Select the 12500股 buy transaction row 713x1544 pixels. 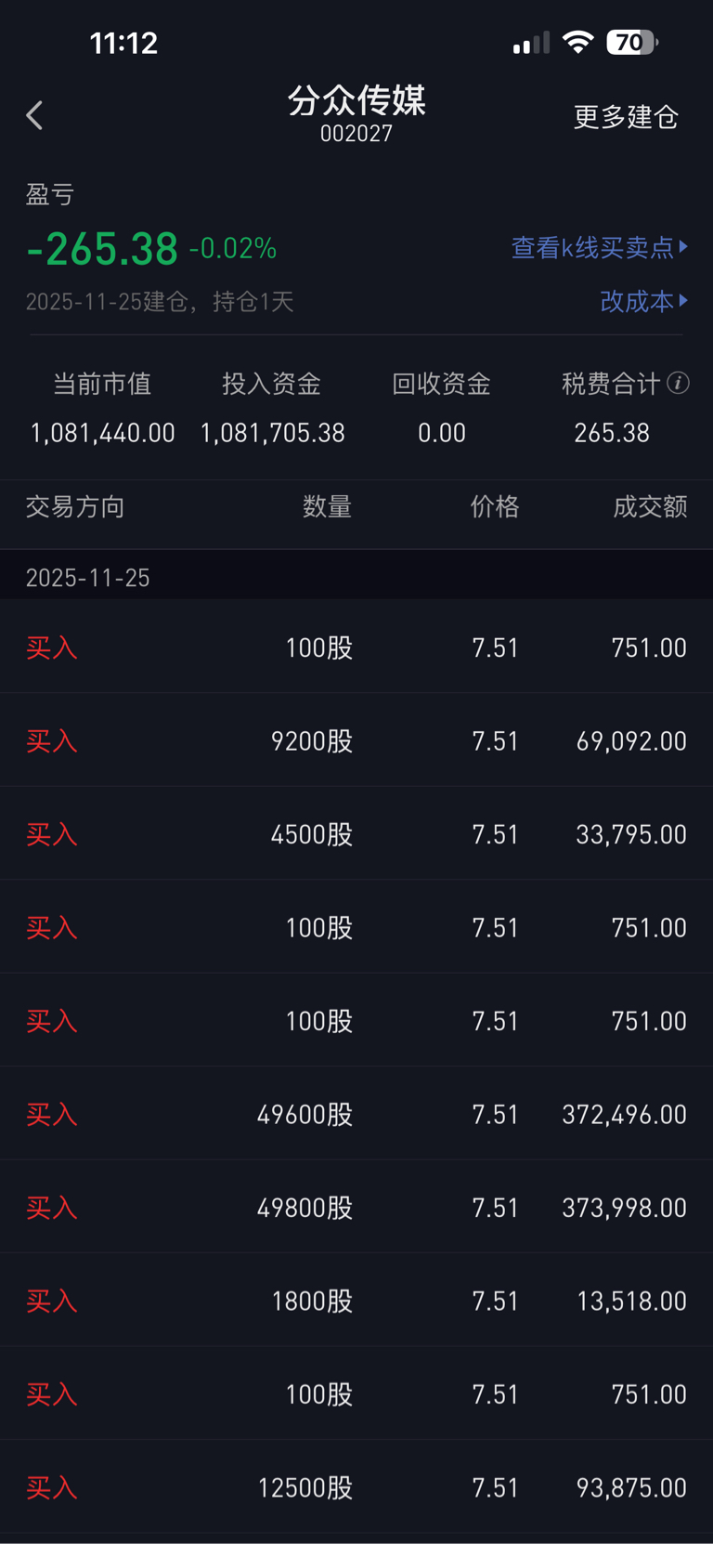(356, 1487)
